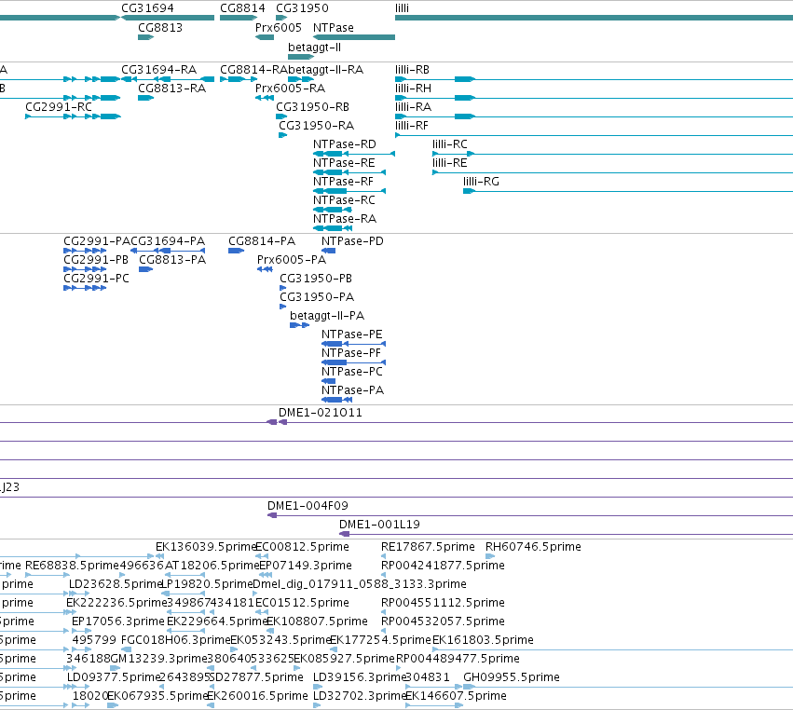Click the NTPase-RA transcript label

(345, 220)
